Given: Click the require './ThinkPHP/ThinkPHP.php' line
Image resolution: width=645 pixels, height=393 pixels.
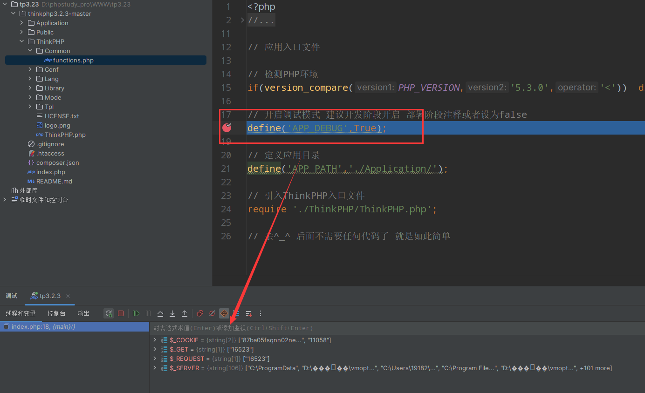Looking at the screenshot, I should click(343, 209).
